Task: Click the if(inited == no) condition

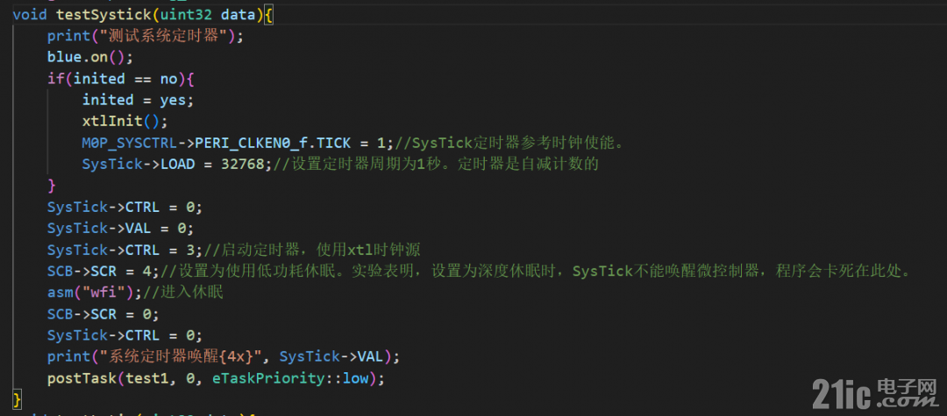Action: pyautogui.click(x=120, y=78)
